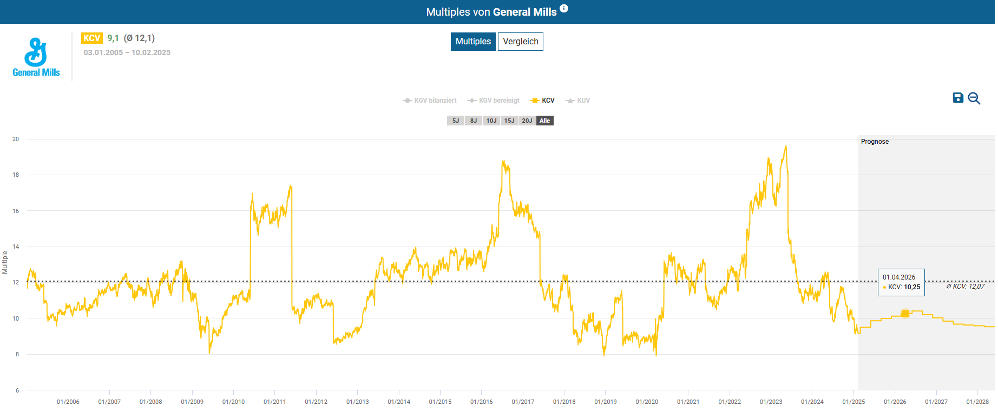Toggle the KGV bilanziert legend series
The image size is (998, 419).
[x=430, y=101]
